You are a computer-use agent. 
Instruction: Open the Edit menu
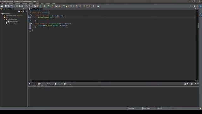6,3
